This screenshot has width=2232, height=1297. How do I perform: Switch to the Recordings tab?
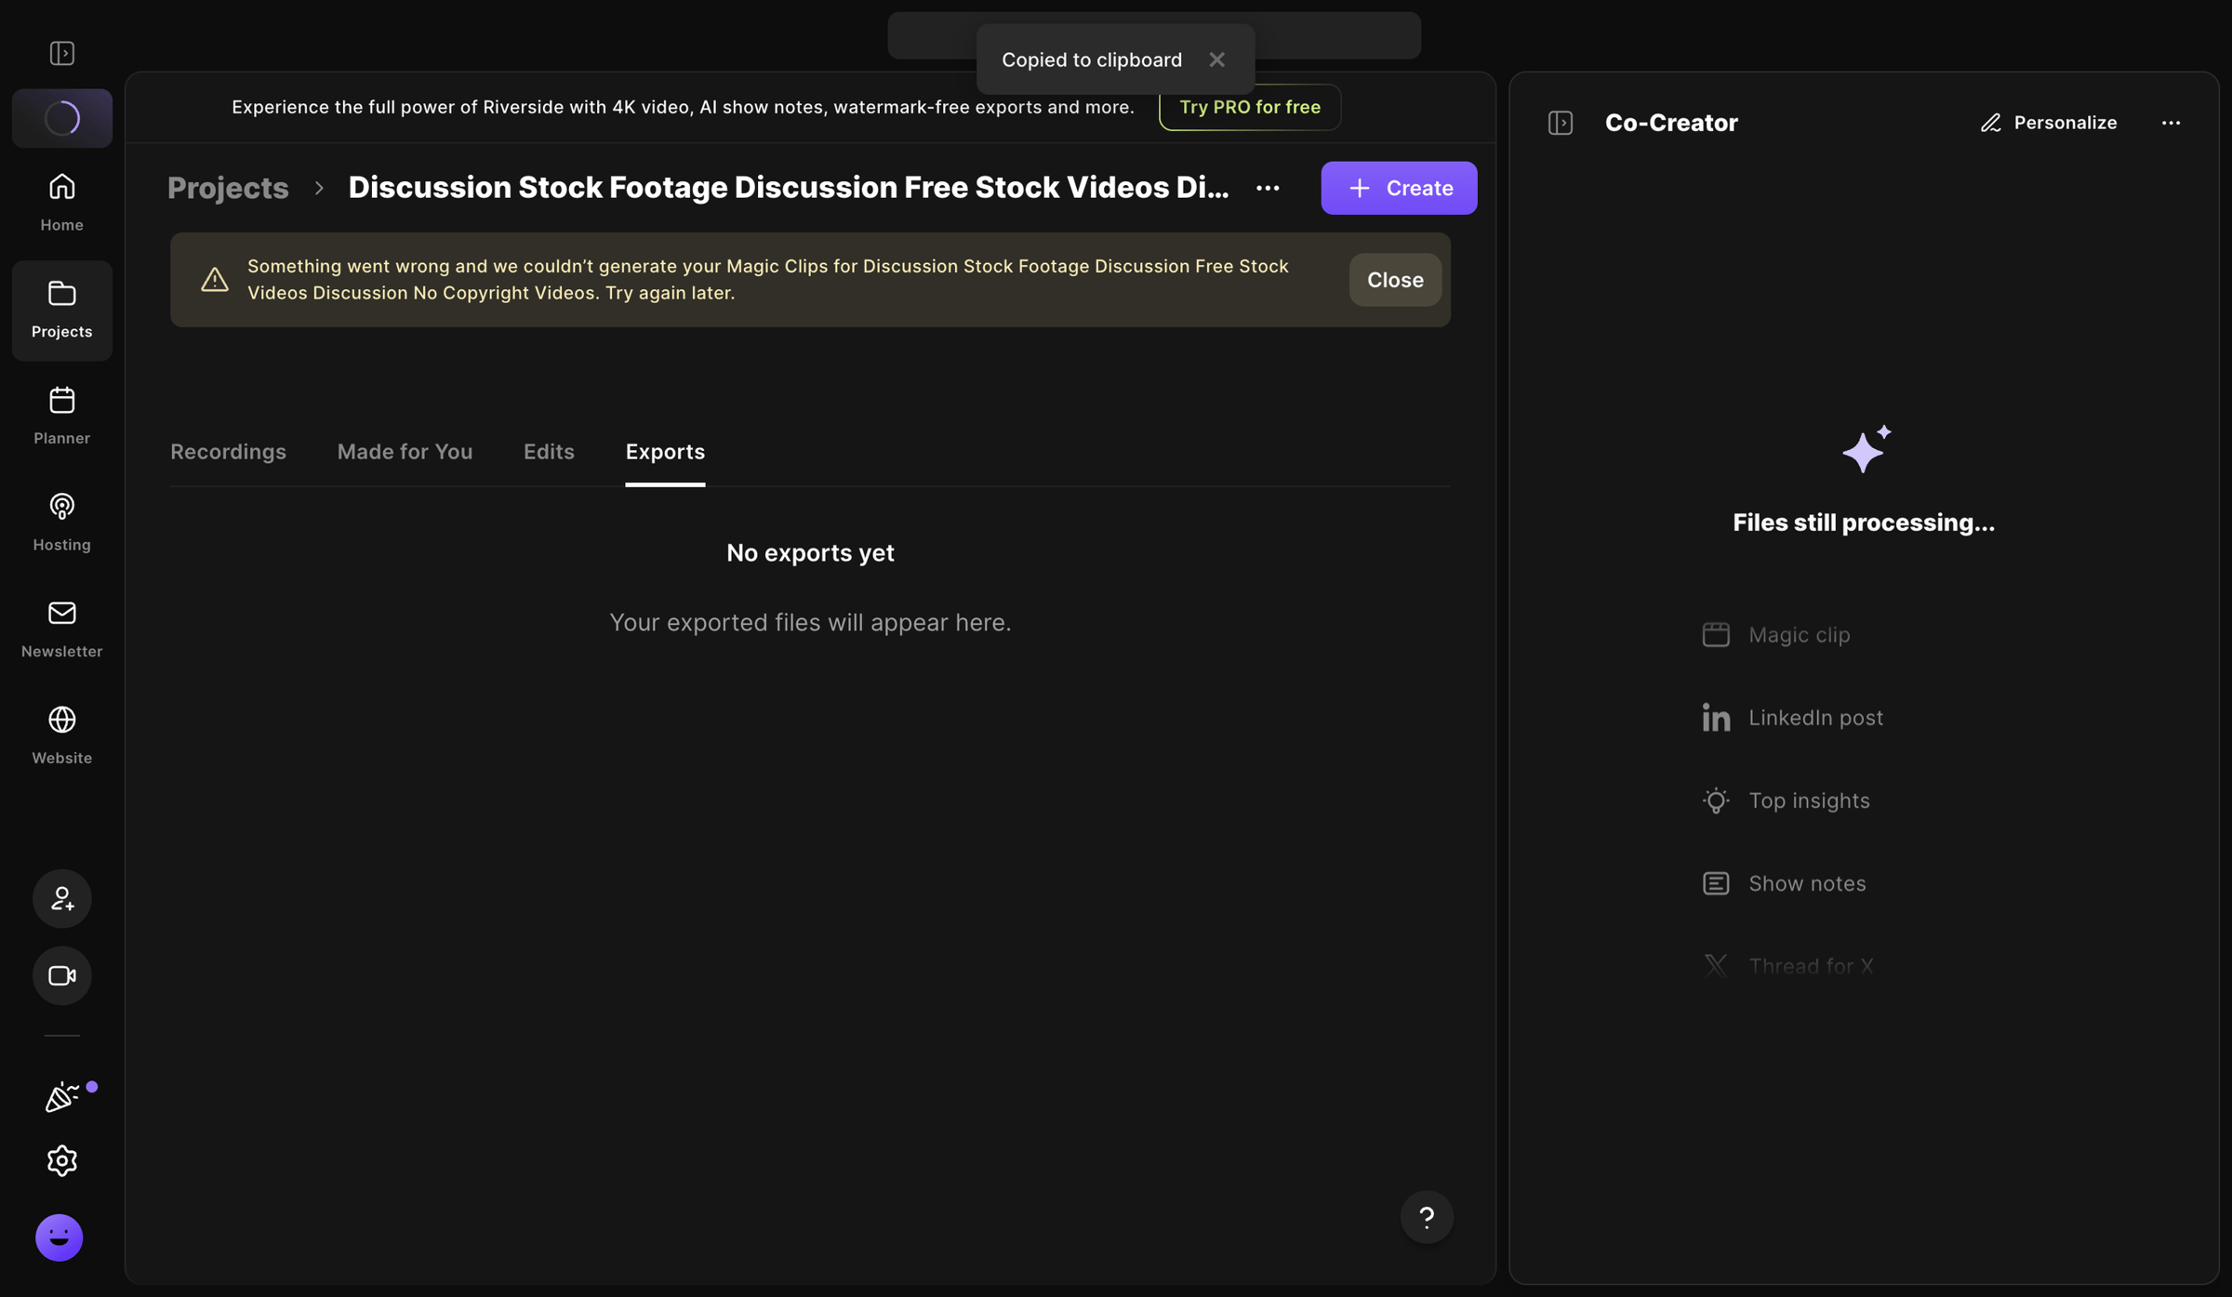click(x=228, y=452)
